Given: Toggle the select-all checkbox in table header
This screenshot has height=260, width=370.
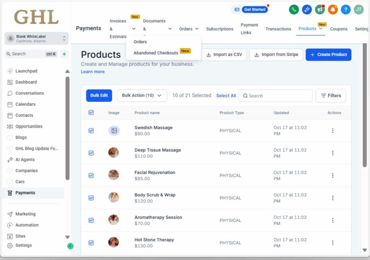Looking at the screenshot, I should click(91, 112).
